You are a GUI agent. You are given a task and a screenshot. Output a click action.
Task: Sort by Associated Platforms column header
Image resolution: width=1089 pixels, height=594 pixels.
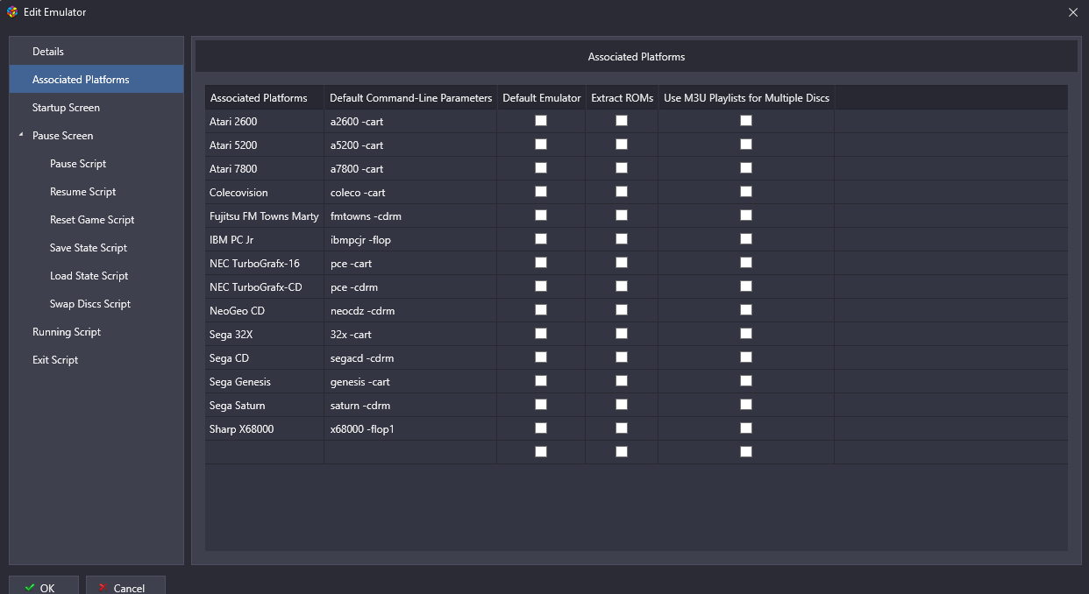[265, 97]
